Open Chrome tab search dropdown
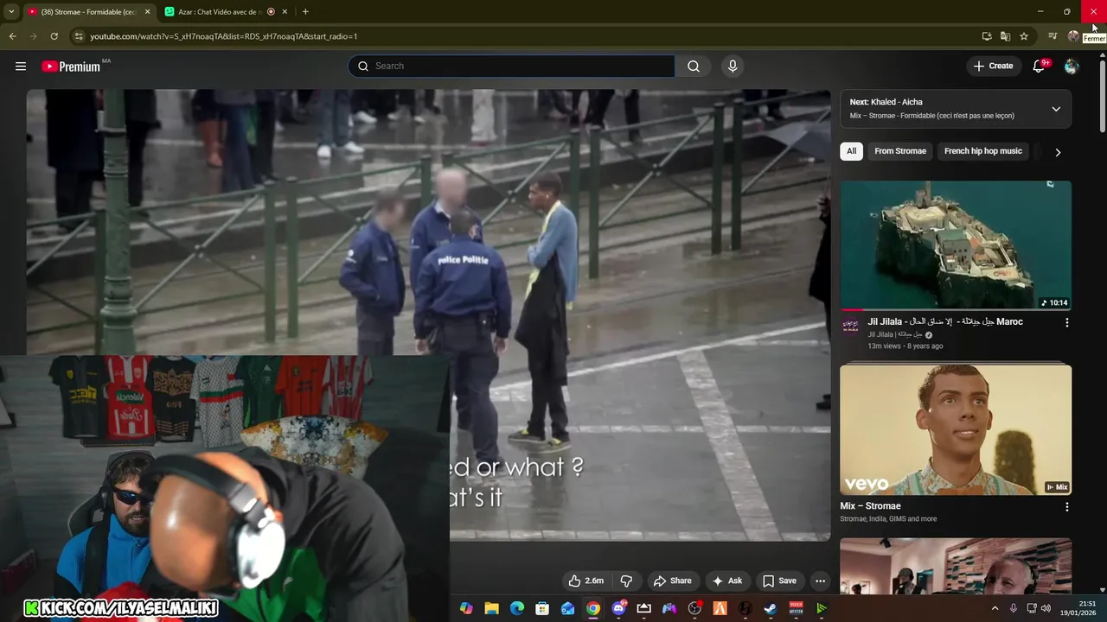 pyautogui.click(x=11, y=12)
